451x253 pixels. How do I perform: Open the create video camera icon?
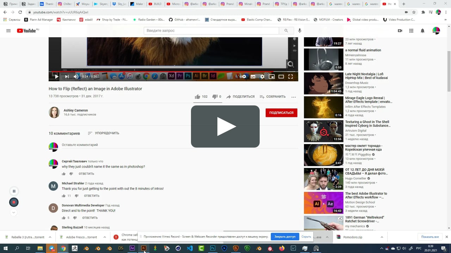400,31
